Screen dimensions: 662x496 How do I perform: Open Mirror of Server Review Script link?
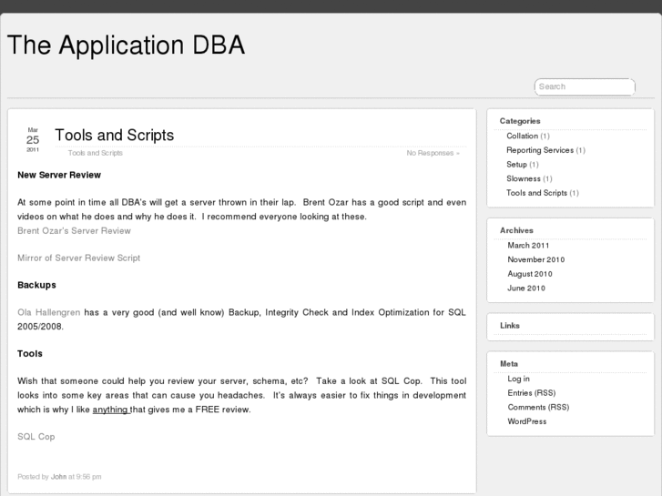coord(78,258)
